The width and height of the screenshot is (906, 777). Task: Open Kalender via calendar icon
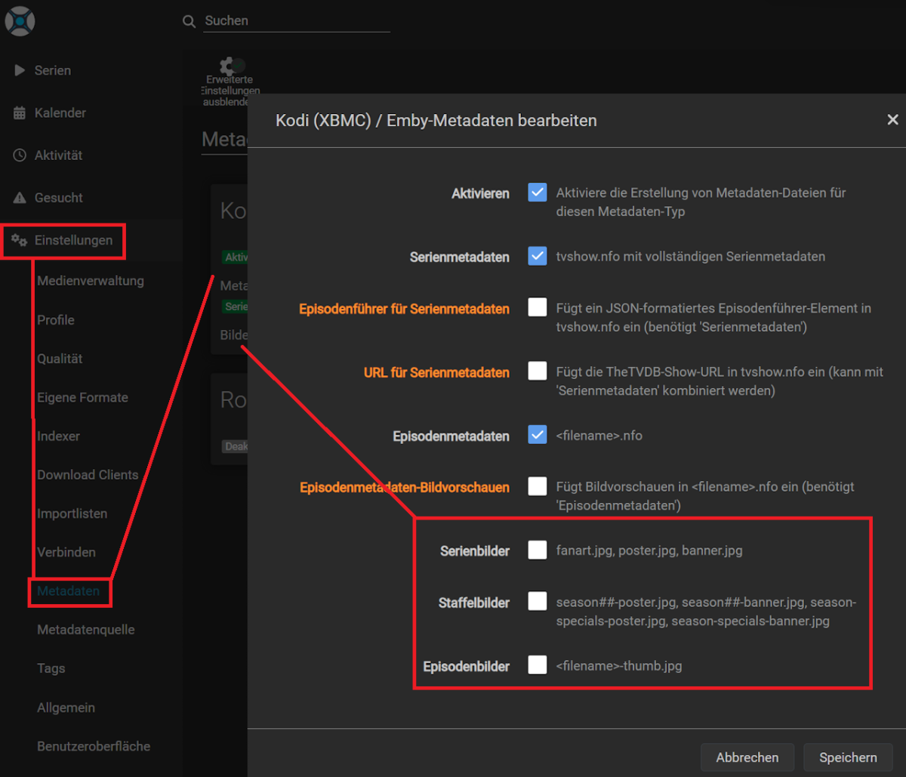click(20, 113)
